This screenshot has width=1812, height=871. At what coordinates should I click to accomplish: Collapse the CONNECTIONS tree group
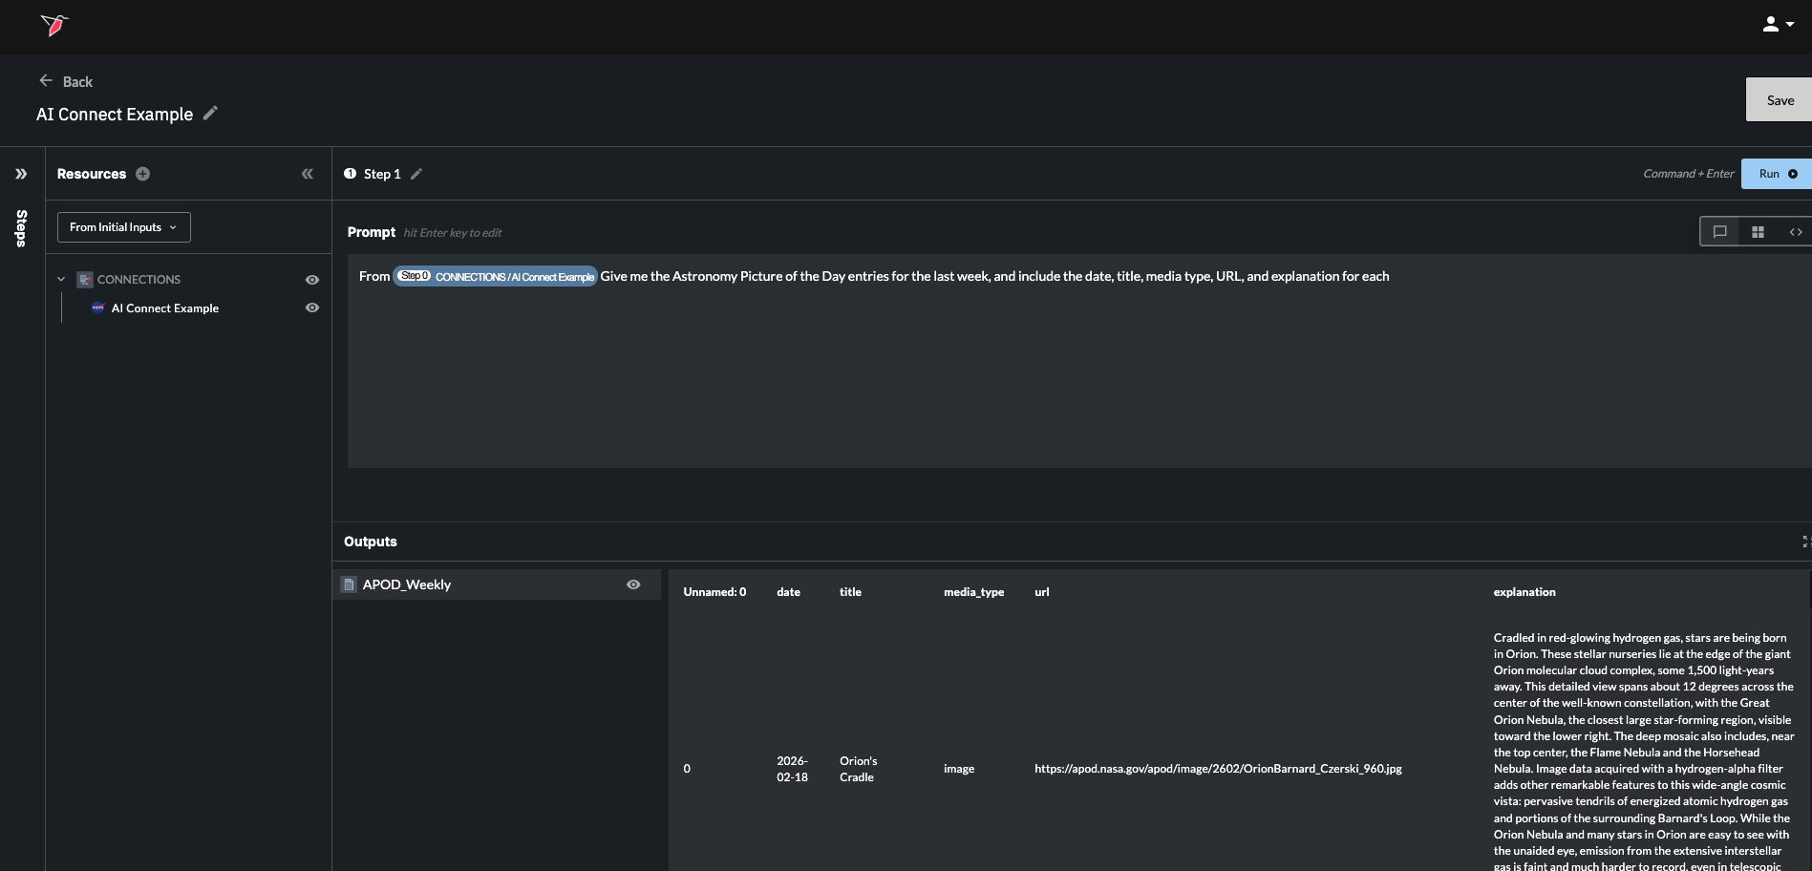click(61, 280)
